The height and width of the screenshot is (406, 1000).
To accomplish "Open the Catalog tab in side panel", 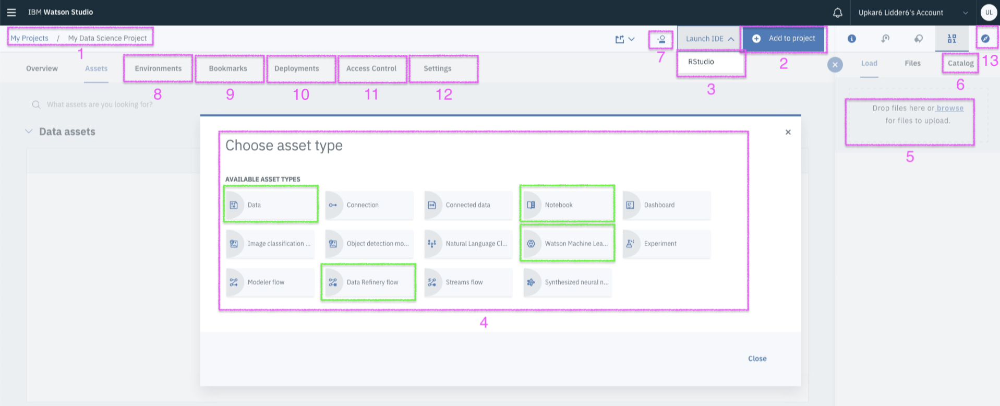I will [x=961, y=63].
